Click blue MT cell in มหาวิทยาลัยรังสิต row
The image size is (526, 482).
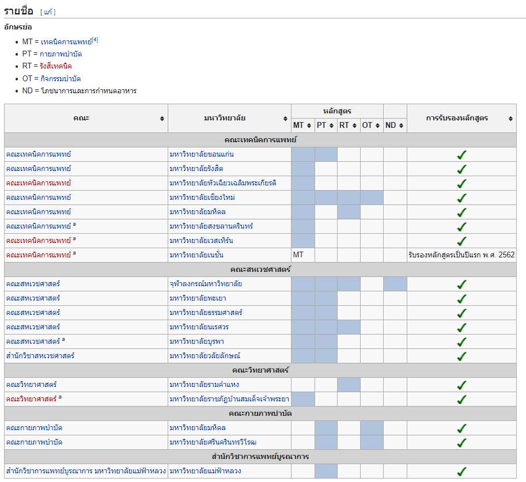pyautogui.click(x=303, y=169)
